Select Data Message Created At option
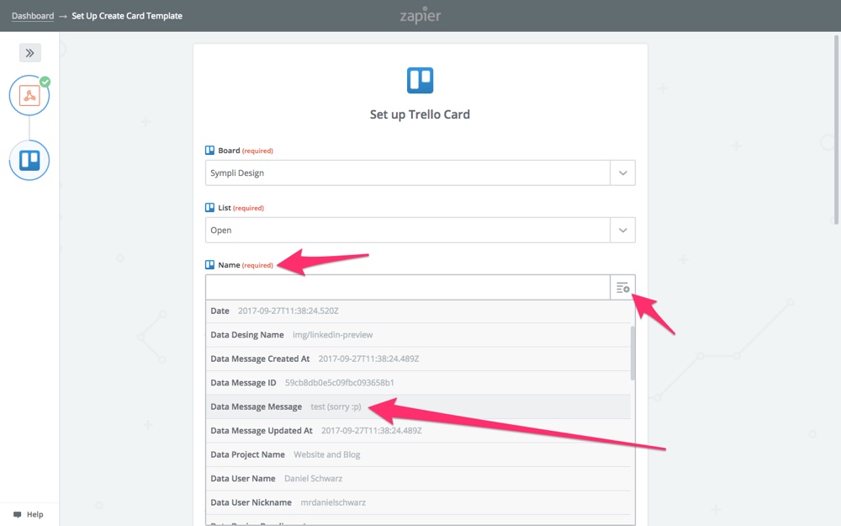 coord(418,359)
